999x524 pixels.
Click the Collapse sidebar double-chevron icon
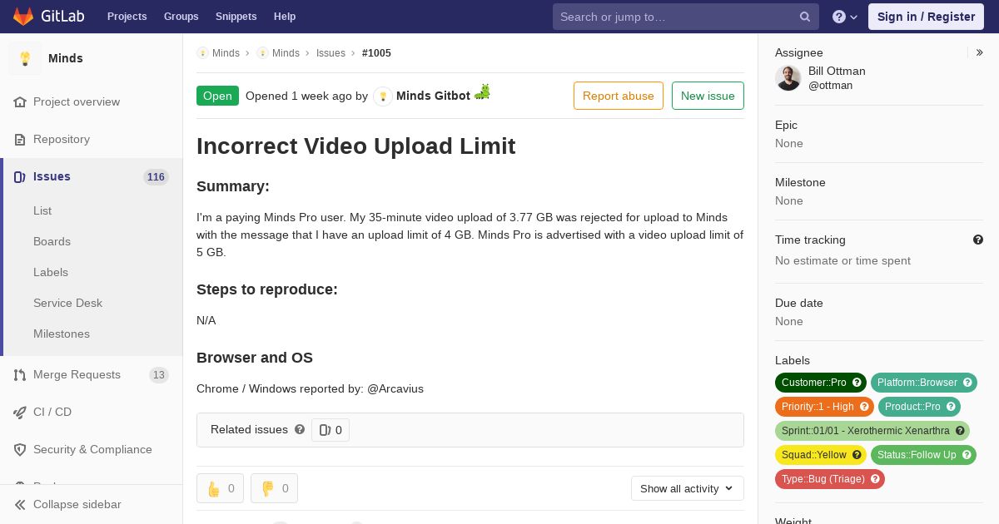(x=20, y=505)
